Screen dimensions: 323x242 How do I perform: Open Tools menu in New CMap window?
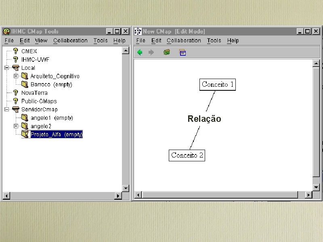coord(214,41)
